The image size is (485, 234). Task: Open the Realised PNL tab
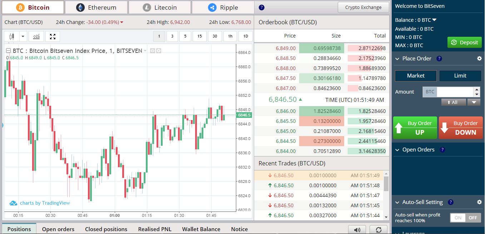(x=155, y=229)
